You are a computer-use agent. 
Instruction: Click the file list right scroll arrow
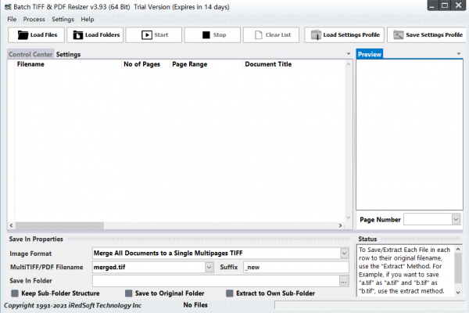[x=340, y=225]
